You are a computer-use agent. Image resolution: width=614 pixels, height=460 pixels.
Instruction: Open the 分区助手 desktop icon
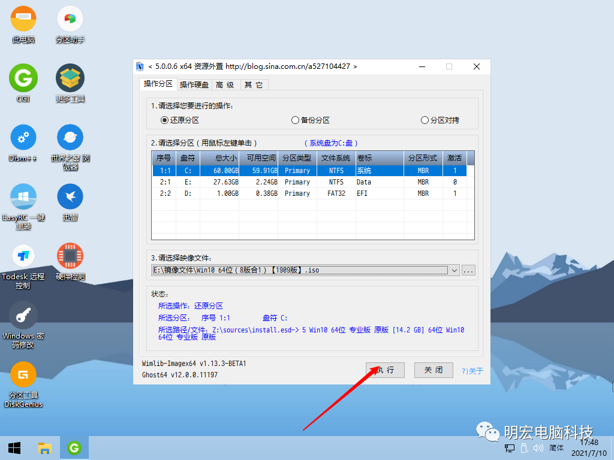pyautogui.click(x=70, y=25)
